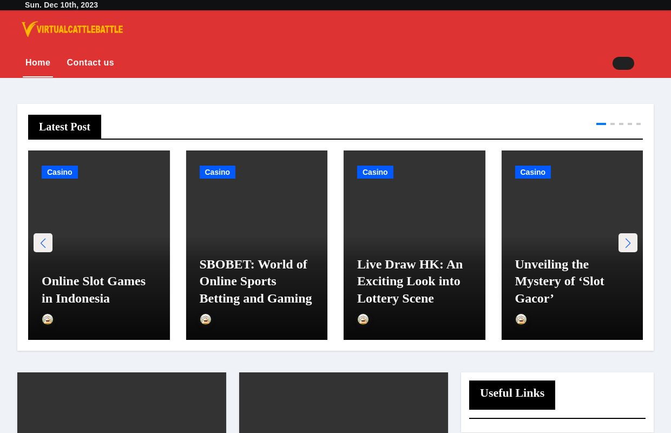Open 'Online Slot Games in Indonesia' article
The image size is (671, 433).
[x=94, y=290]
